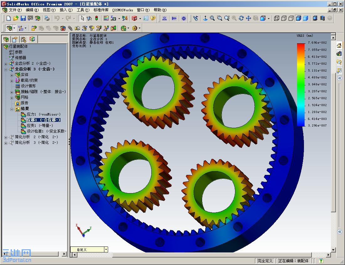345x265 pixels.
Task: Create a new document with New icon
Action: (x=8, y=18)
